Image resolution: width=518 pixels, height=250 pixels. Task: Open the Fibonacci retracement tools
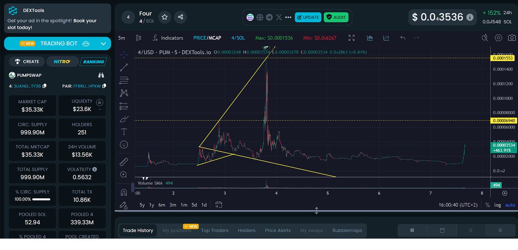[x=124, y=80]
